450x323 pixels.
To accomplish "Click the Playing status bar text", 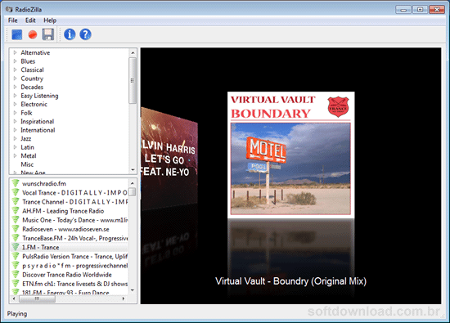I will point(17,313).
